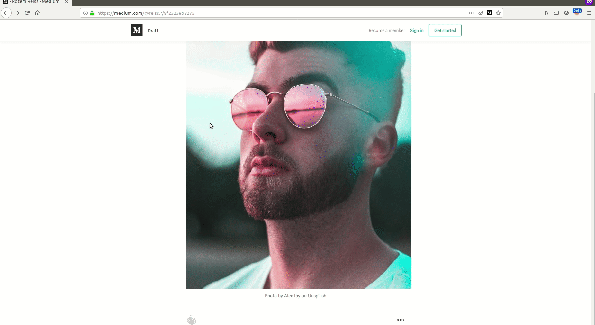Screen dimensions: 595x325
Task: Open the three-dot story options menu
Action: 401,320
